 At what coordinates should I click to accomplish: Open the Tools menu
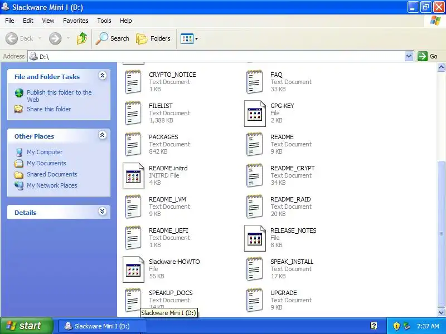coord(104,21)
